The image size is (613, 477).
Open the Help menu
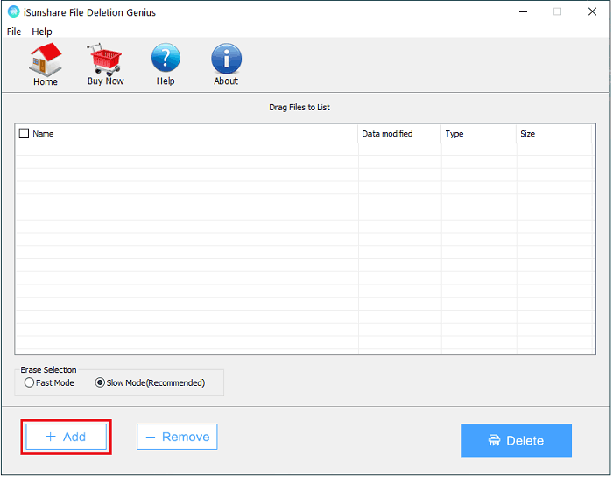pos(42,32)
